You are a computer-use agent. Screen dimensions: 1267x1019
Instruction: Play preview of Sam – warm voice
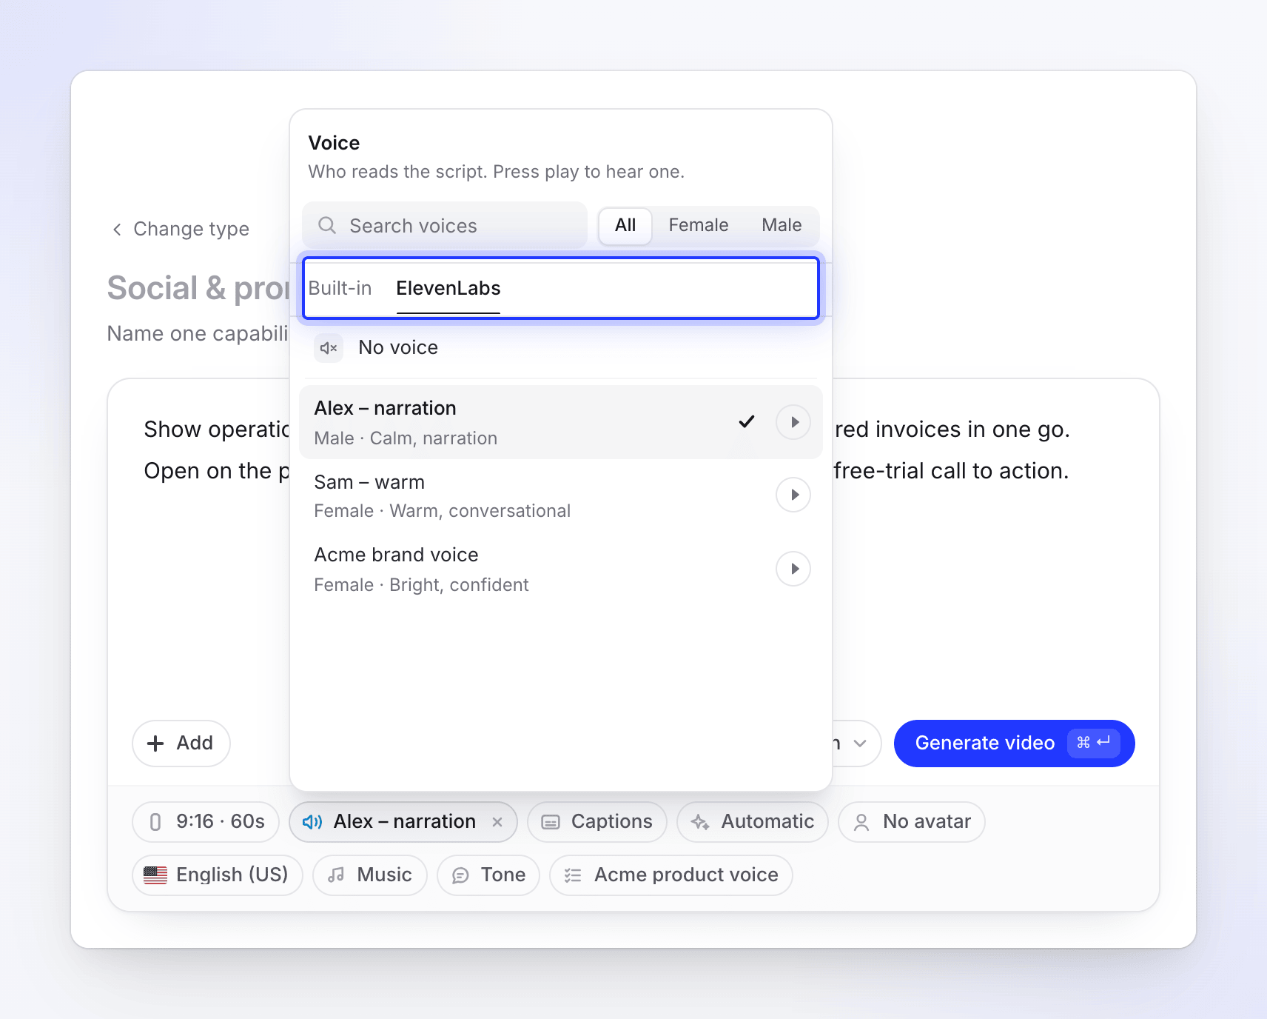coord(793,495)
